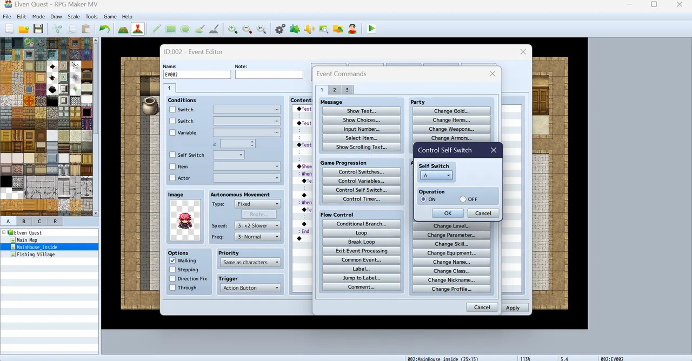The width and height of the screenshot is (692, 361).
Task: Collapse the Elven Quest tree node
Action: (4, 232)
